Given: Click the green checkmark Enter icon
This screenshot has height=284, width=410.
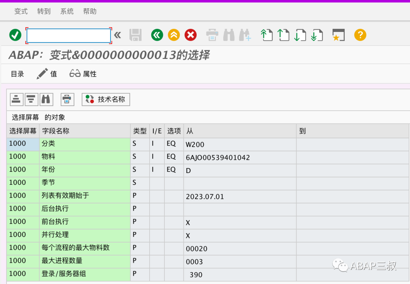Looking at the screenshot, I should [x=15, y=35].
